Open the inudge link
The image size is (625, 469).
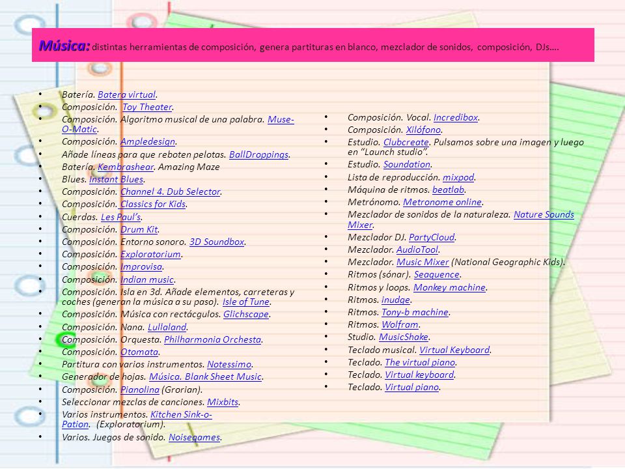pyautogui.click(x=395, y=300)
